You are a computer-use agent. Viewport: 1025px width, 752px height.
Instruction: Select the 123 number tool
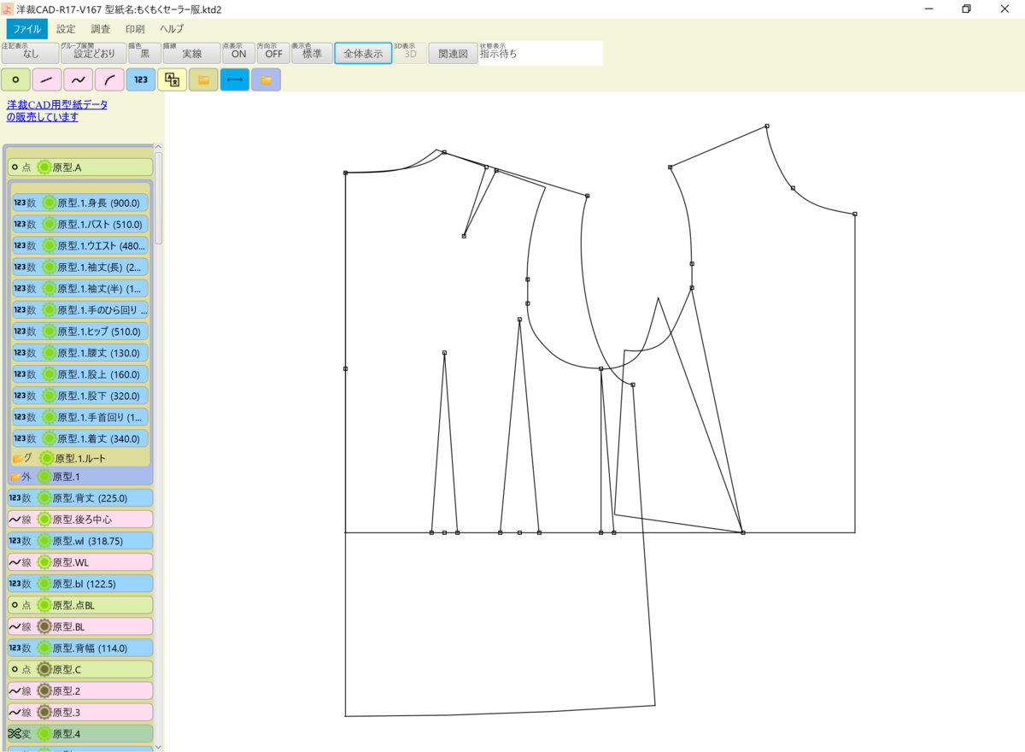point(140,79)
